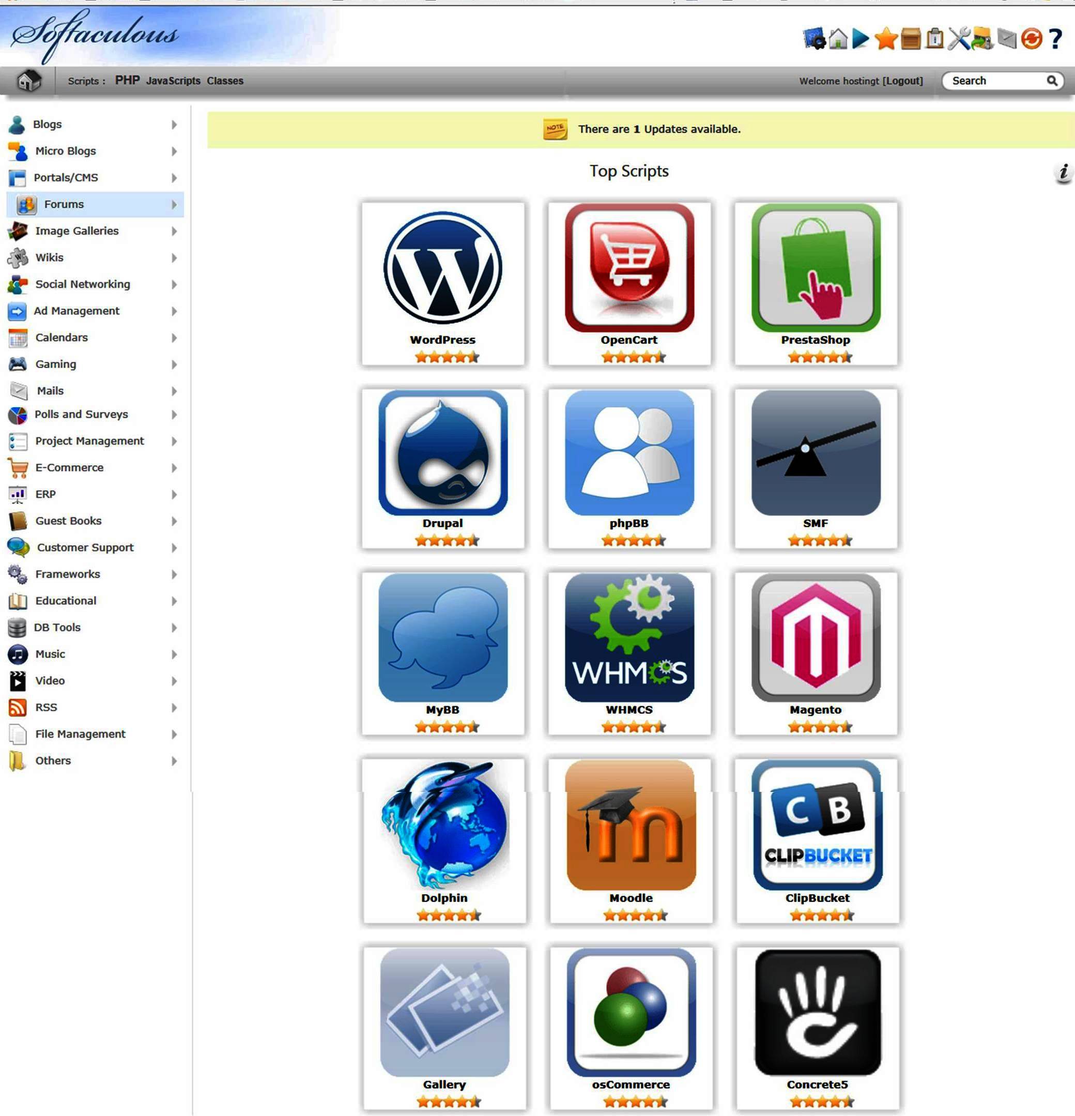1075x1116 pixels.
Task: Open the Frameworks category
Action: (x=68, y=574)
